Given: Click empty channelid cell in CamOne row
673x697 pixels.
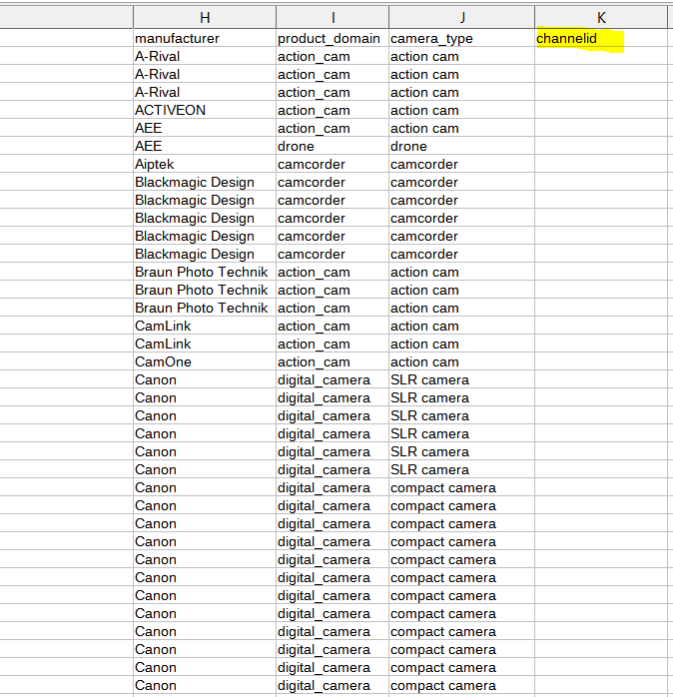Looking at the screenshot, I should pyautogui.click(x=601, y=361).
